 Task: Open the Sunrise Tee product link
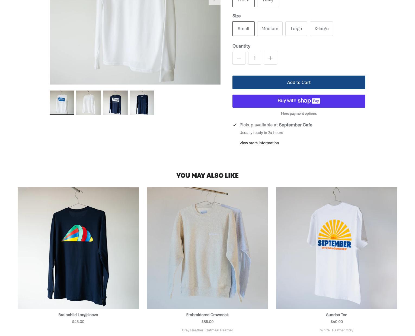click(x=336, y=315)
